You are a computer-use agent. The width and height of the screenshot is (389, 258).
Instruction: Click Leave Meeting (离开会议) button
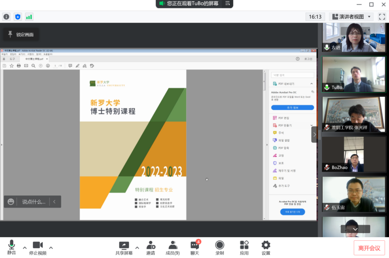point(369,248)
